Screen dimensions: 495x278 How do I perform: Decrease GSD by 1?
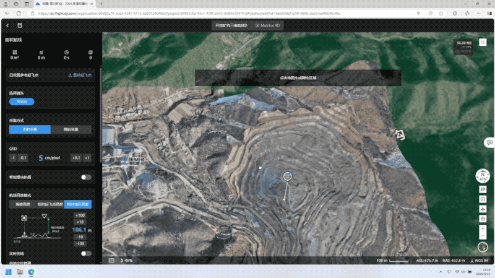(x=12, y=158)
